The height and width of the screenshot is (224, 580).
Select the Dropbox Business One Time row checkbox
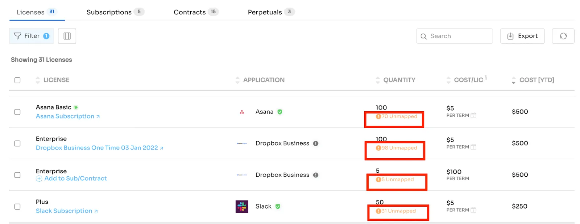17,143
